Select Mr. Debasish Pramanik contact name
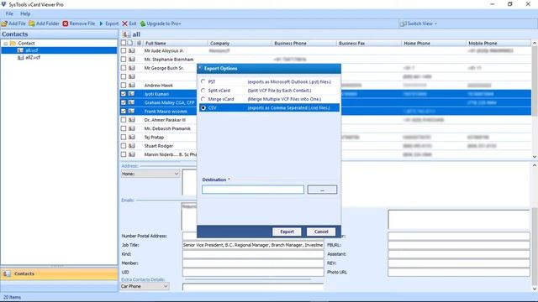The width and height of the screenshot is (538, 302). pyautogui.click(x=167, y=128)
